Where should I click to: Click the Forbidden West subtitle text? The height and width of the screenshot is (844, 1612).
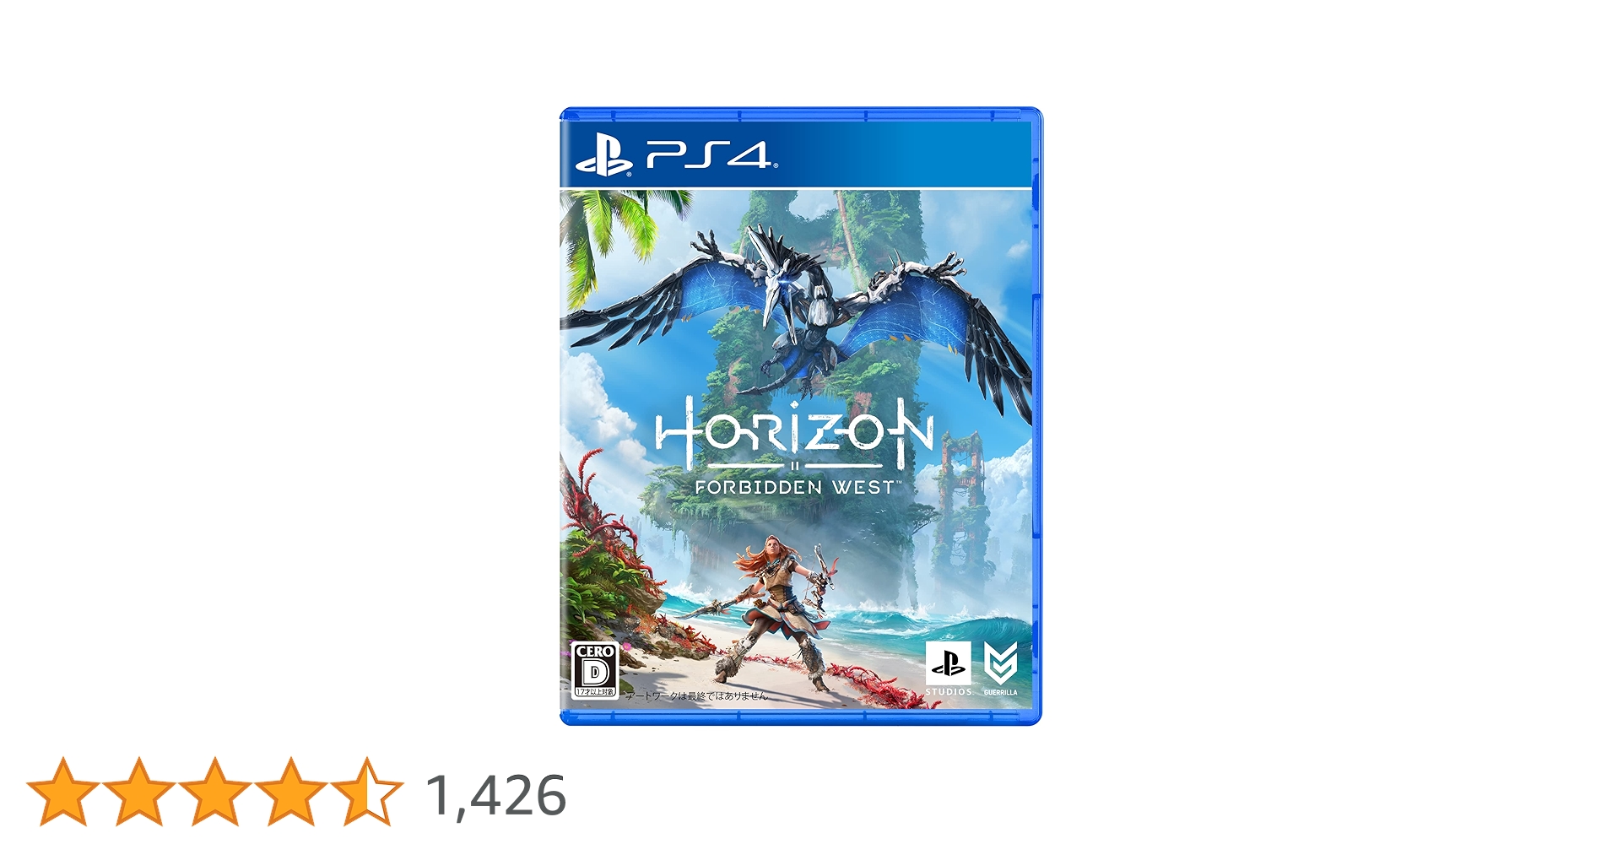794,487
